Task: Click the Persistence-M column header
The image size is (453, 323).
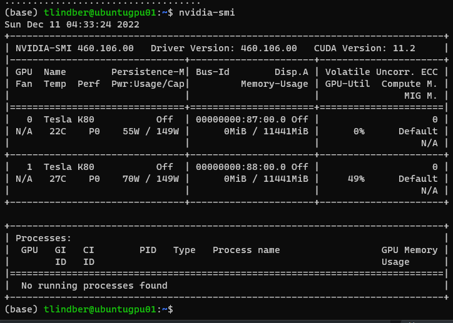Action: 148,72
